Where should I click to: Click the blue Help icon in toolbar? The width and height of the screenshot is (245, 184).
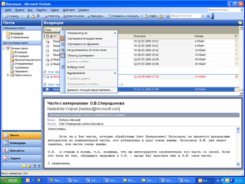[x=208, y=16]
